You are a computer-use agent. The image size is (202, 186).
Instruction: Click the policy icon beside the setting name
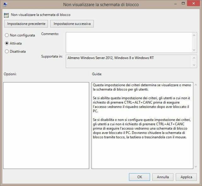pos(6,15)
